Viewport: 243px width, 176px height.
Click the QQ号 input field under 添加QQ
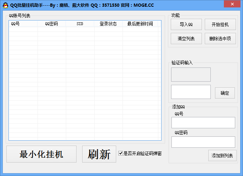click(203, 123)
